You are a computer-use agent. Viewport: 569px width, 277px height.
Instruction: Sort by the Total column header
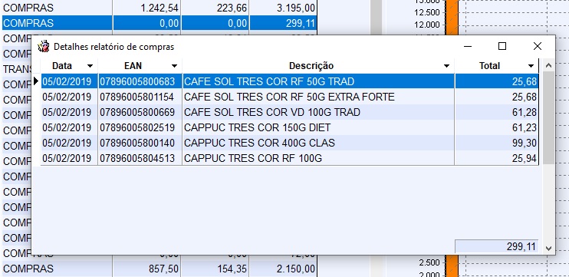(489, 66)
